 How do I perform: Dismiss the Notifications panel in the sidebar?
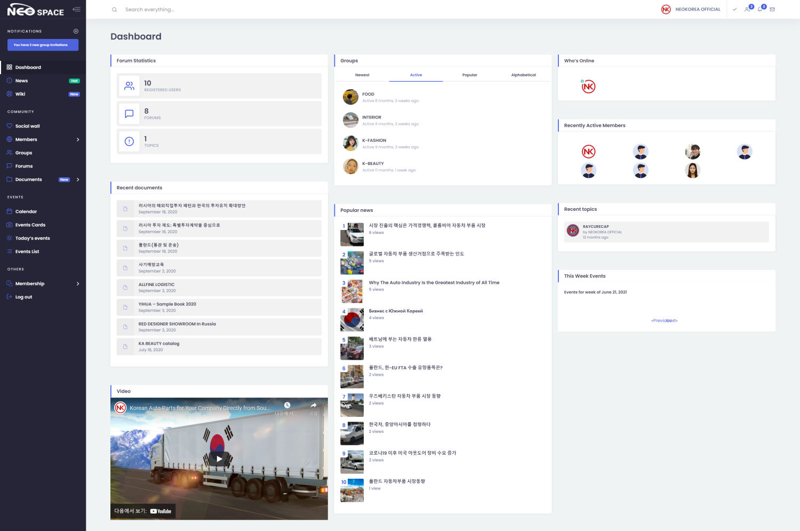76,31
